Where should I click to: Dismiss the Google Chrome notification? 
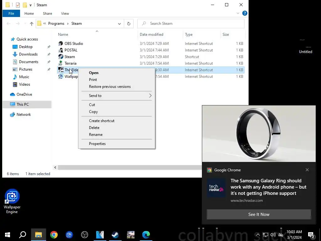point(307,170)
